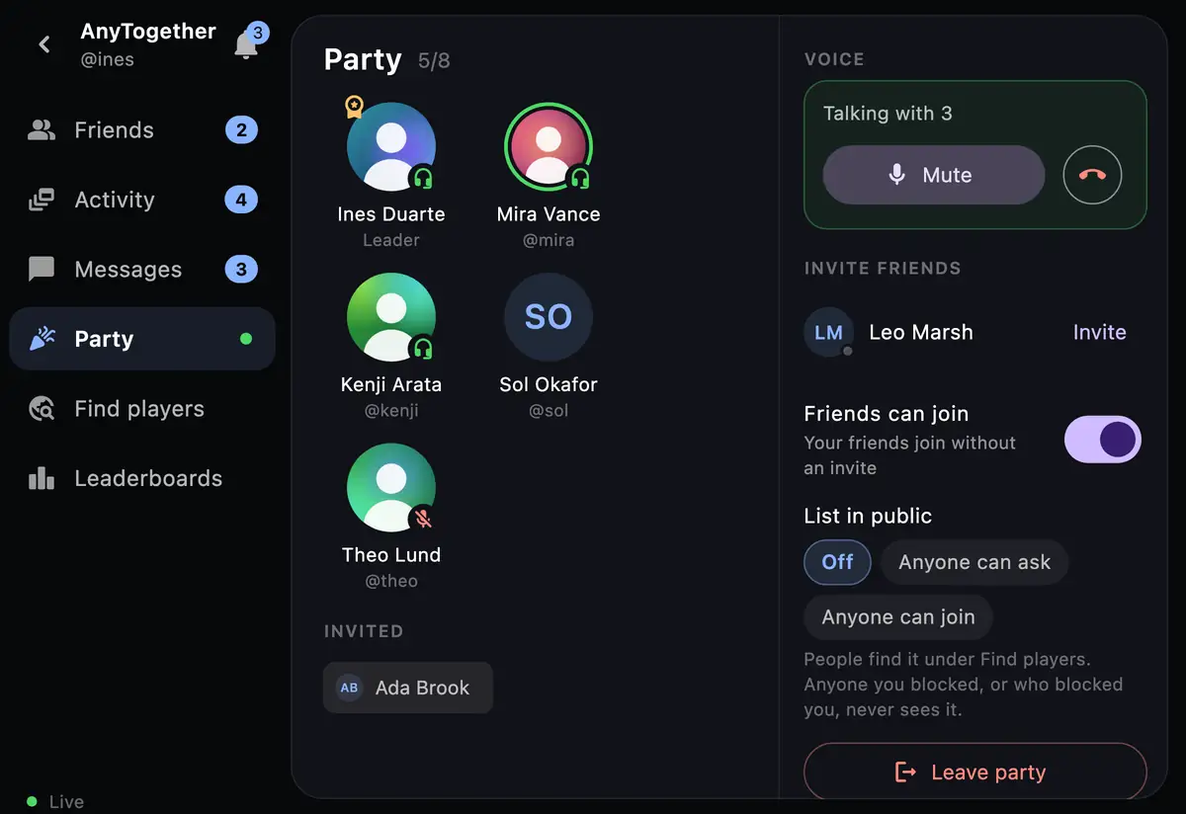Viewport: 1186px width, 814px height.
Task: Click the Party popper icon
Action: click(42, 339)
